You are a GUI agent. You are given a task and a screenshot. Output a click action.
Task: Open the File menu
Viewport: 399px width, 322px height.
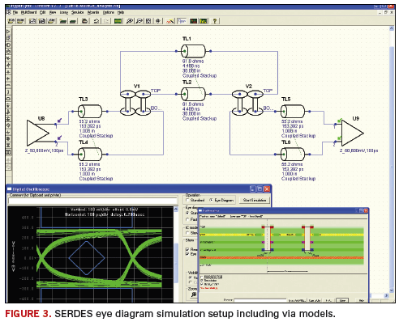(15, 12)
